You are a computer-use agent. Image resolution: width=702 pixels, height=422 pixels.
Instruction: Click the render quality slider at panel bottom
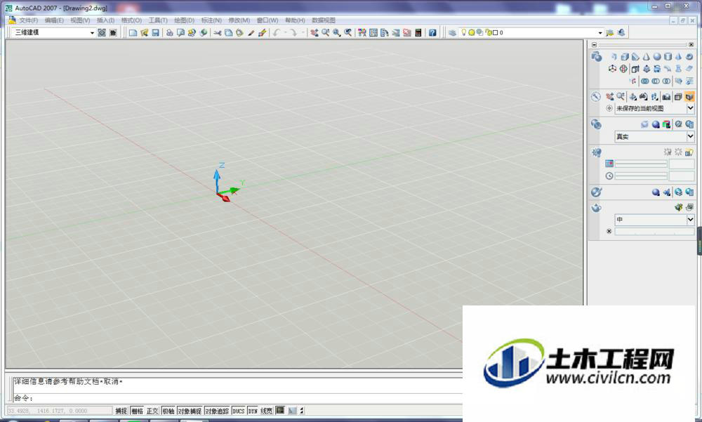click(x=654, y=232)
